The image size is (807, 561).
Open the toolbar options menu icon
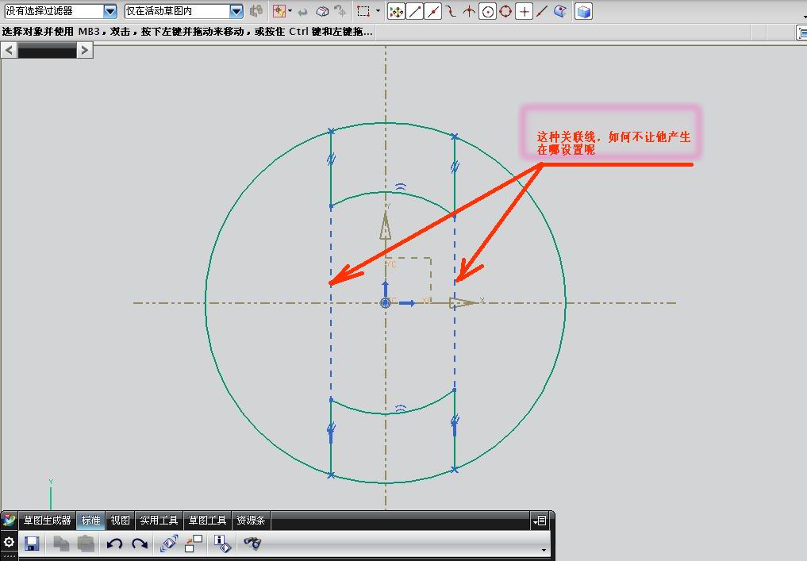point(539,521)
